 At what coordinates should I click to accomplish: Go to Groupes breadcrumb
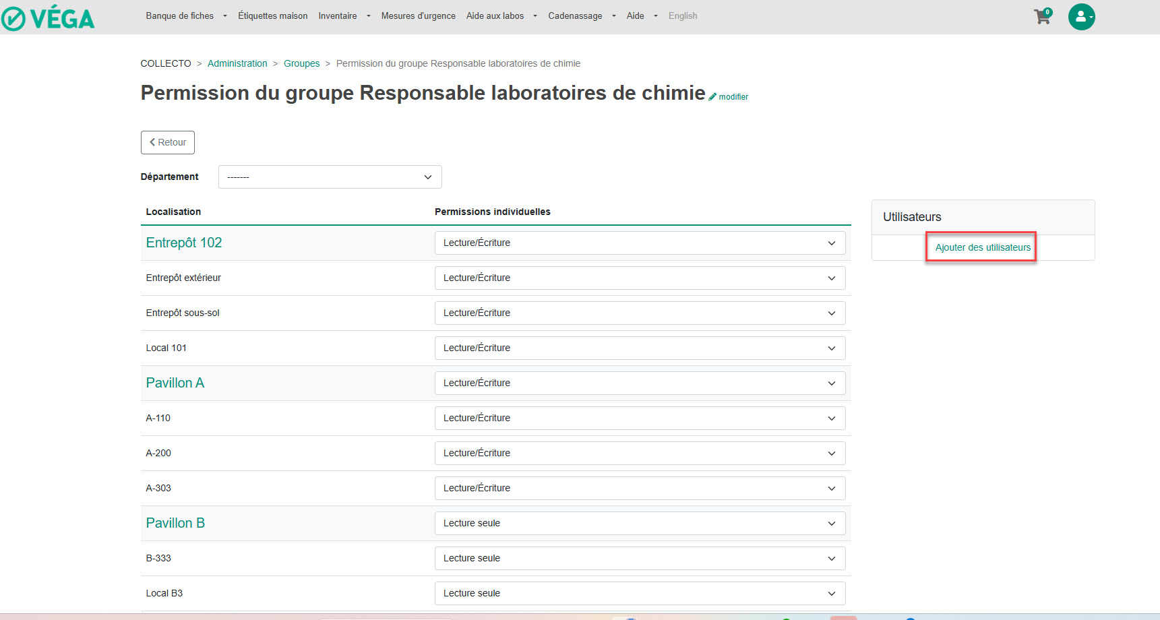[301, 63]
